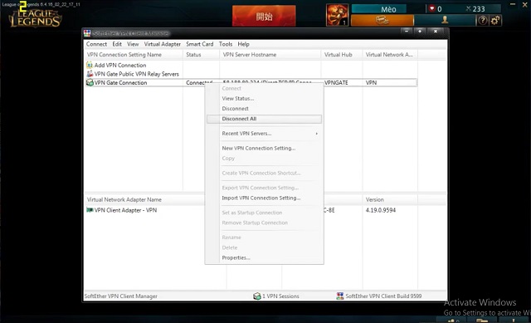Screen dimensions: 531x323
Task: Click the red start button at top
Action: pyautogui.click(x=264, y=16)
